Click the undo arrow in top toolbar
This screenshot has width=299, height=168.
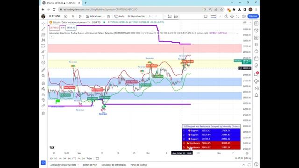[150, 16]
